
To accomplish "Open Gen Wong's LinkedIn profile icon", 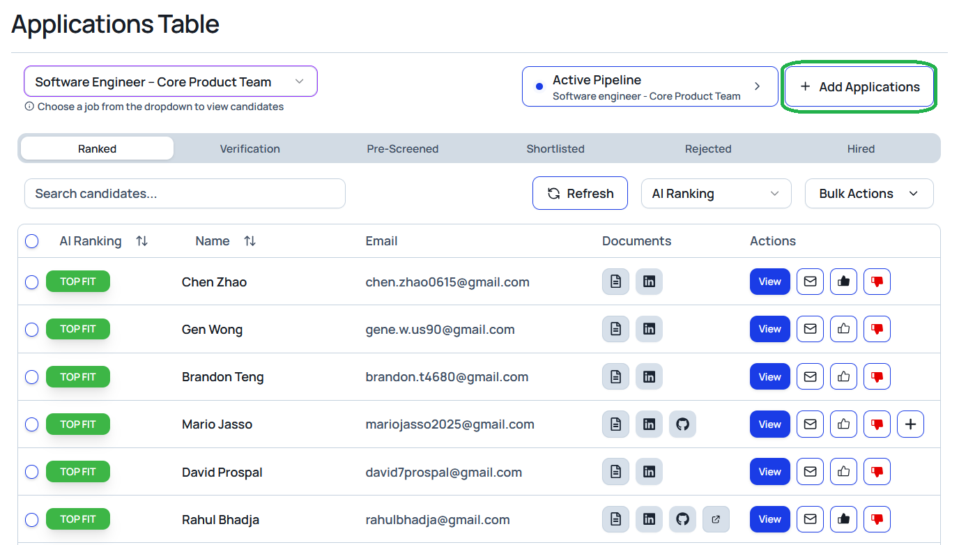I will pyautogui.click(x=649, y=329).
